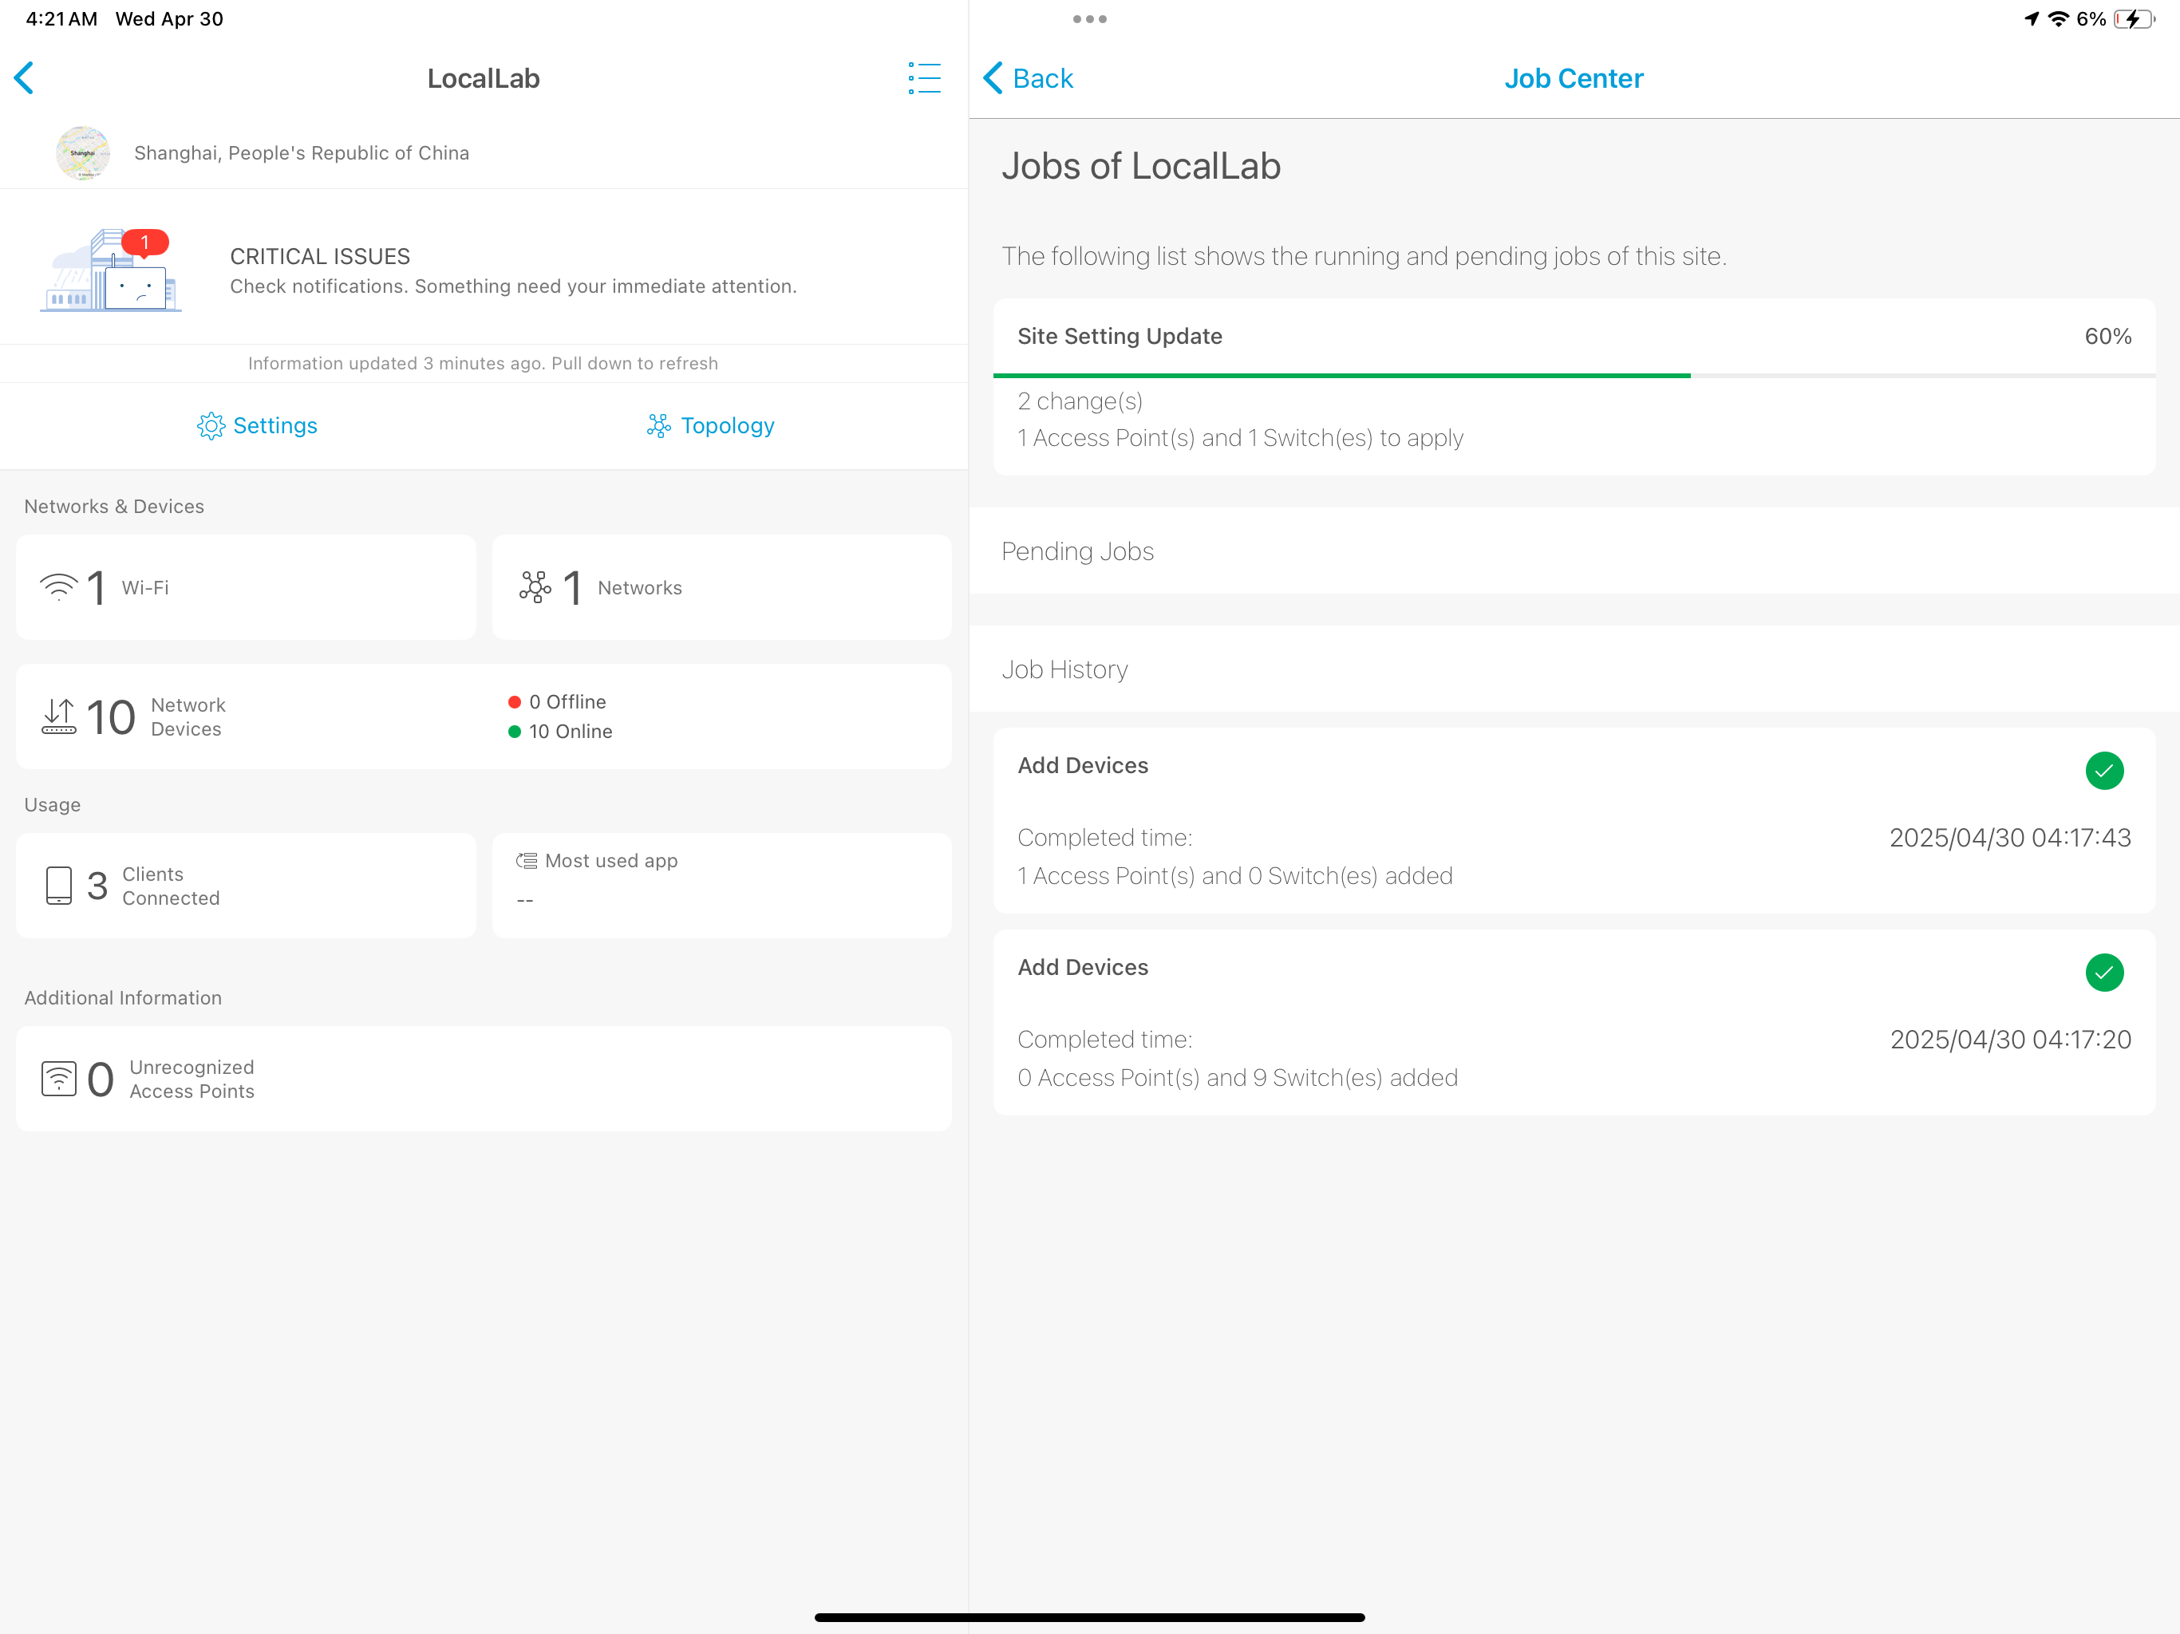This screenshot has width=2180, height=1634.
Task: Open the 3 Clients Connected card
Action: [246, 885]
